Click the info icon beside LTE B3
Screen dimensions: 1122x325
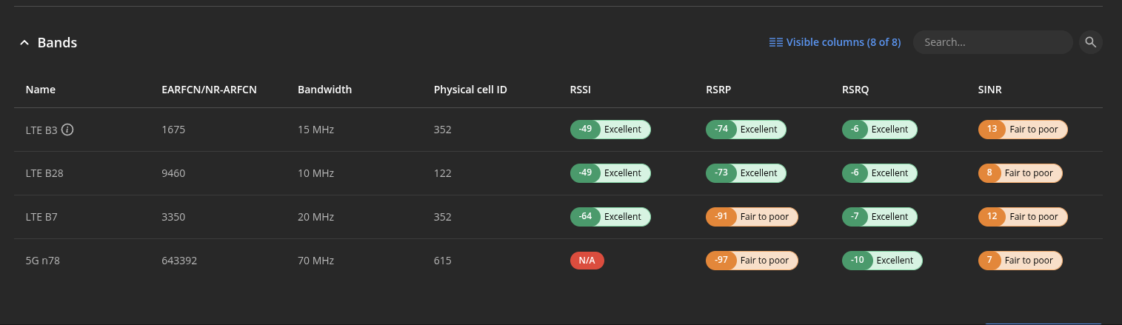tap(67, 130)
